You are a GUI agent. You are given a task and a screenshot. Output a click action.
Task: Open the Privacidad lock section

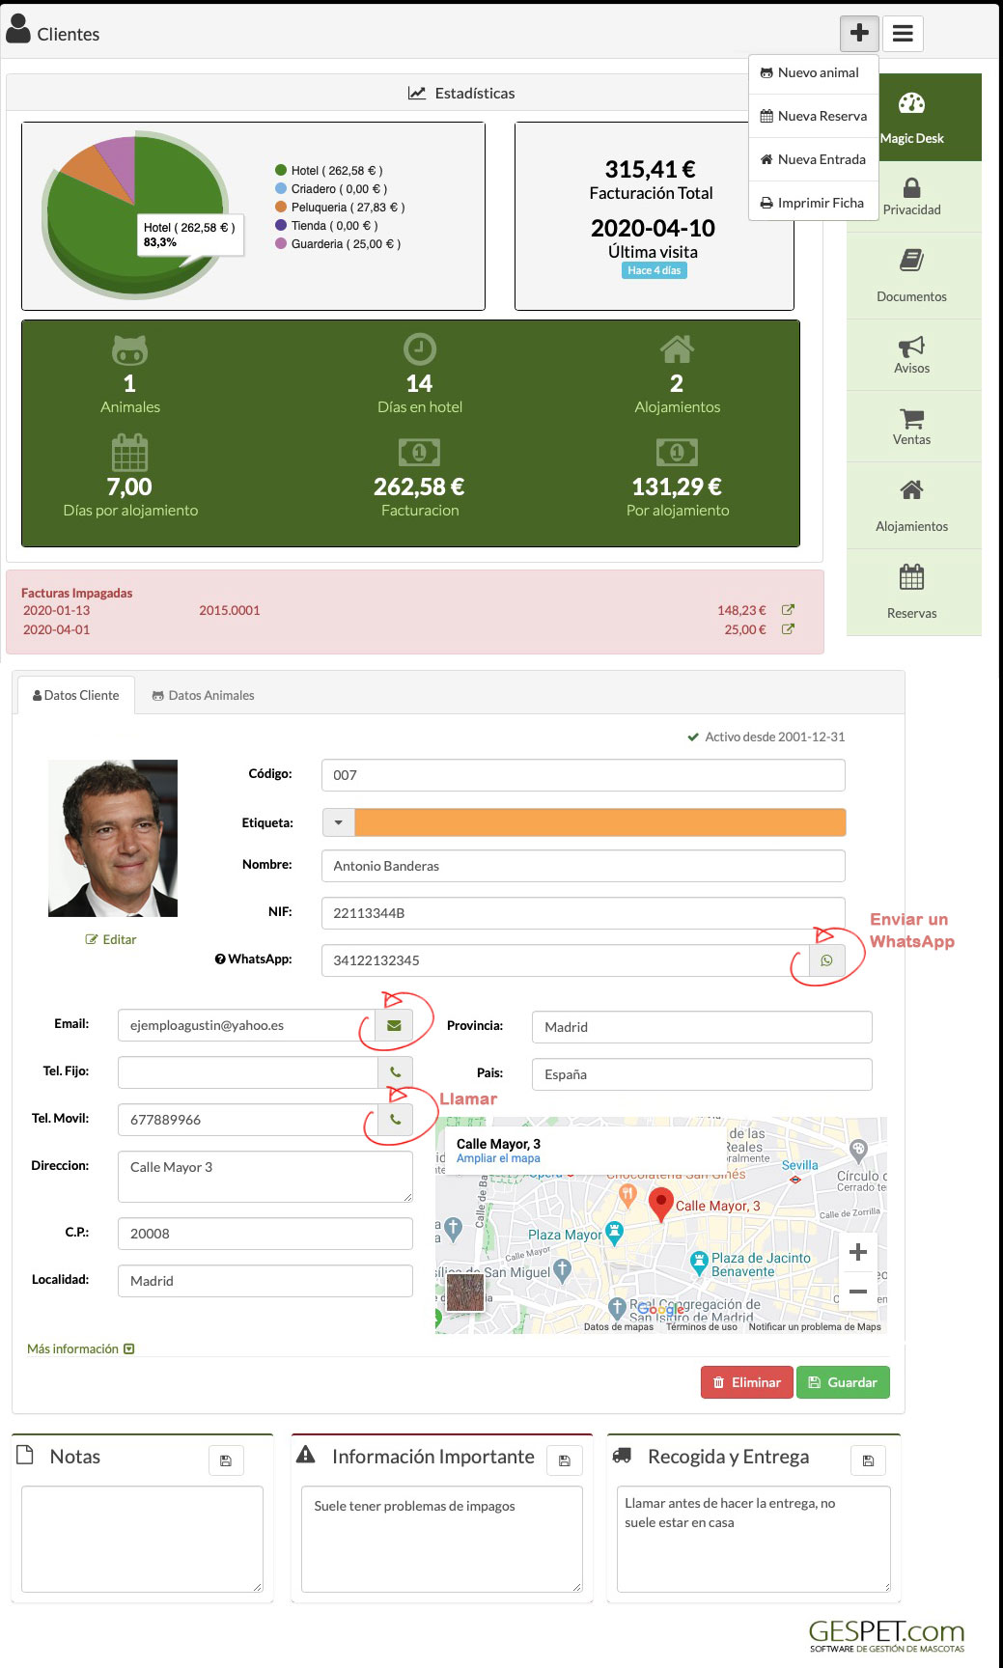pyautogui.click(x=911, y=197)
